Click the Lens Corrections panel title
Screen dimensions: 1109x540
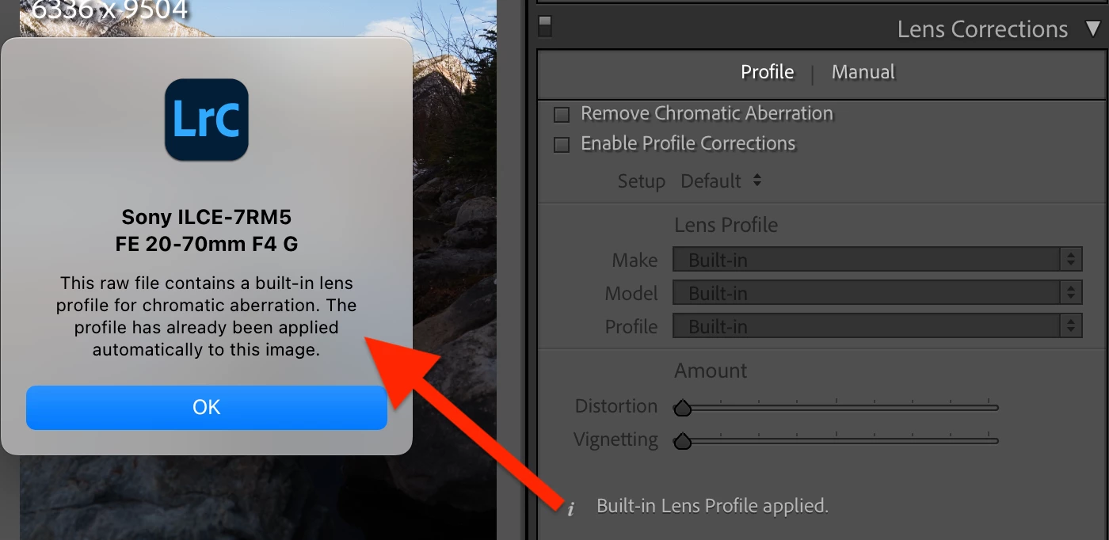coord(982,29)
